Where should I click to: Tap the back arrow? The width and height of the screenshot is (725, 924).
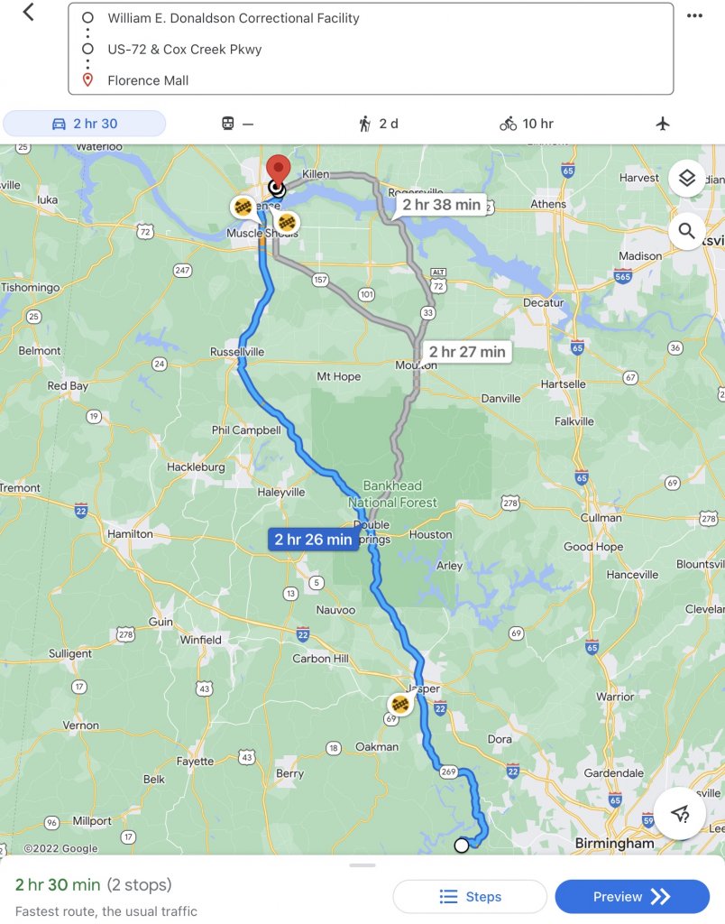pos(28,12)
